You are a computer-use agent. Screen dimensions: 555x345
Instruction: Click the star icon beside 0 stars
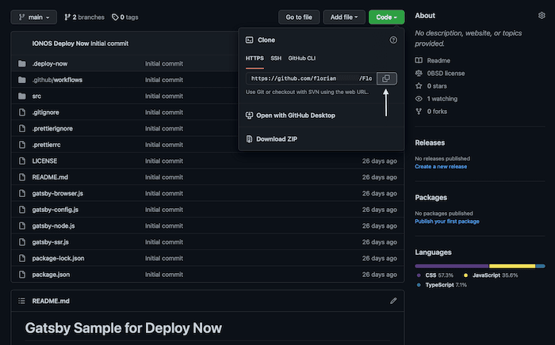[419, 85]
